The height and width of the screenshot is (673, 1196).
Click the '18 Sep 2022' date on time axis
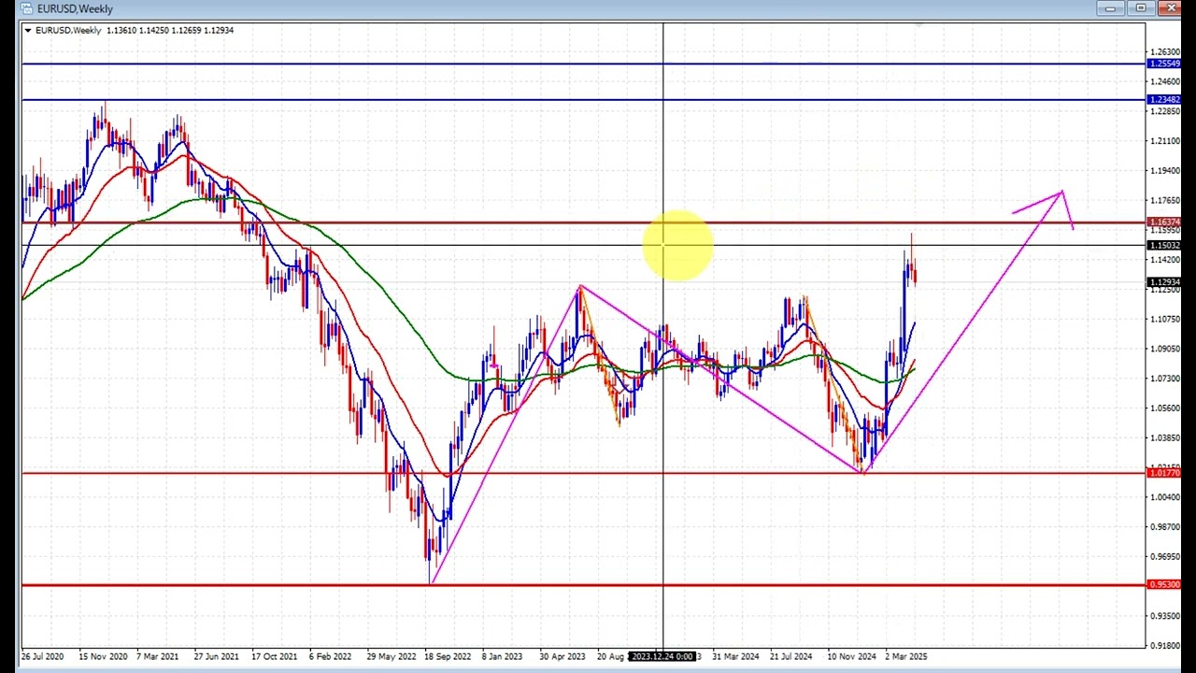point(448,657)
